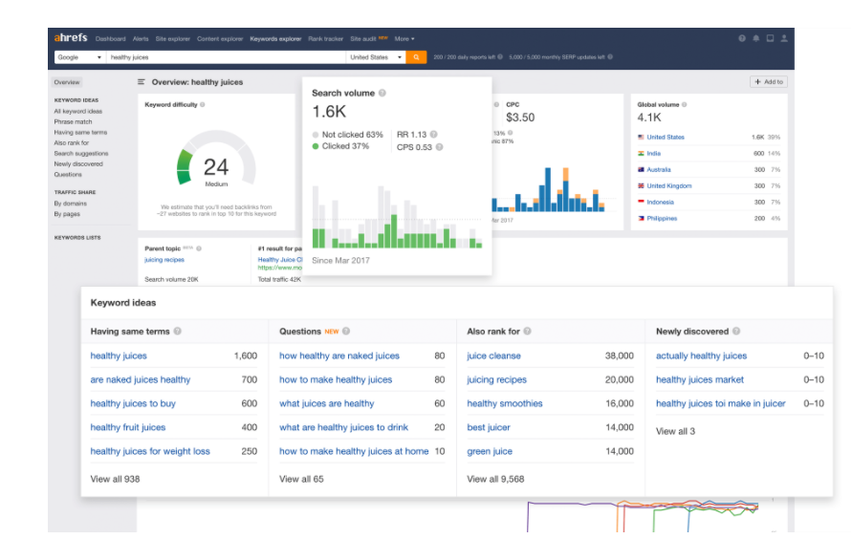
Task: Open the Google search engine dropdown
Action: click(x=80, y=57)
